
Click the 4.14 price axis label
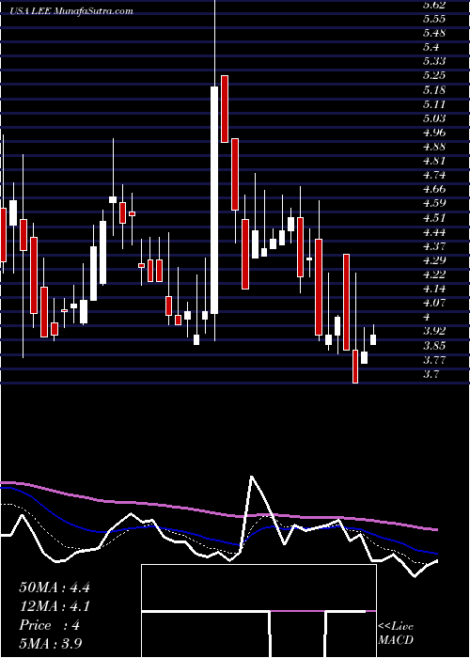pos(434,290)
